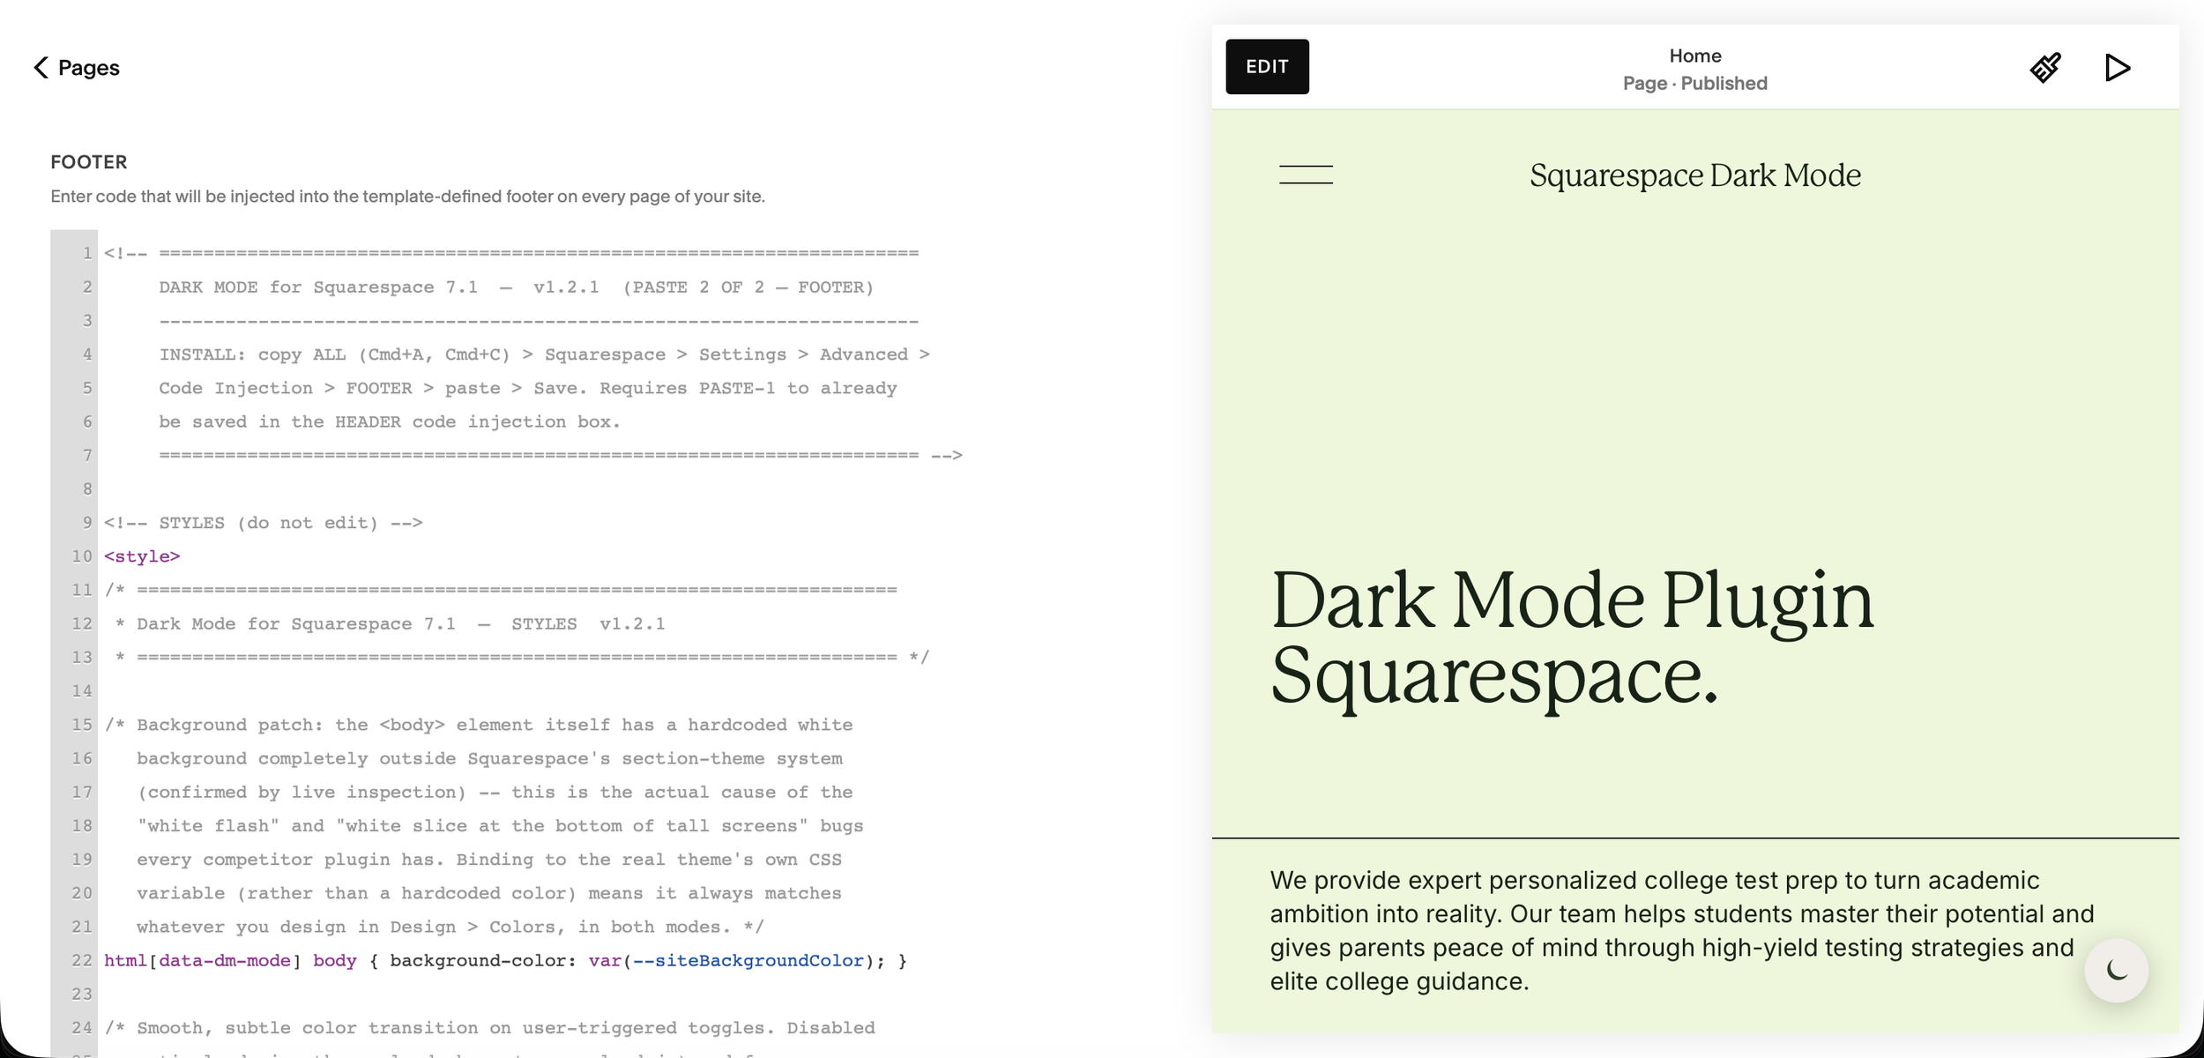2204x1058 pixels.
Task: Place cursor on line 4 INSTALL instructions
Action: [544, 354]
